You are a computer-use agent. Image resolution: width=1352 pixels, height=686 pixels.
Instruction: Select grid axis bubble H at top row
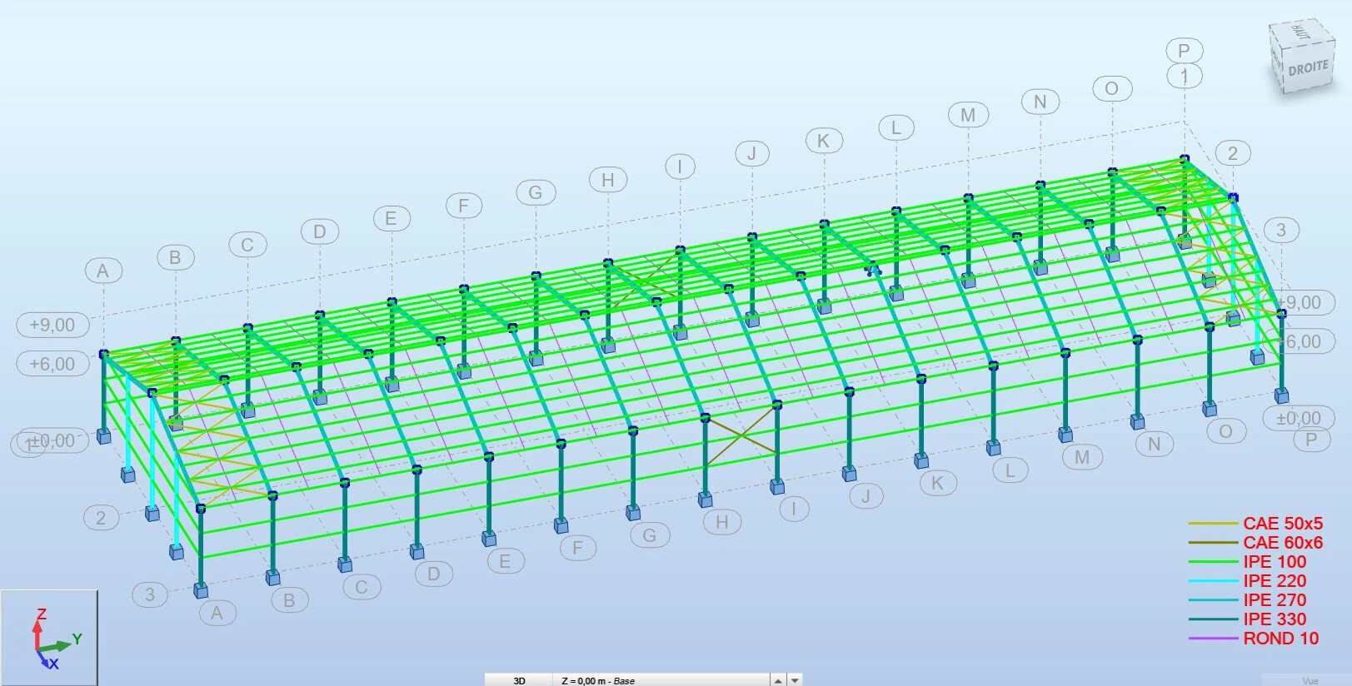[607, 180]
